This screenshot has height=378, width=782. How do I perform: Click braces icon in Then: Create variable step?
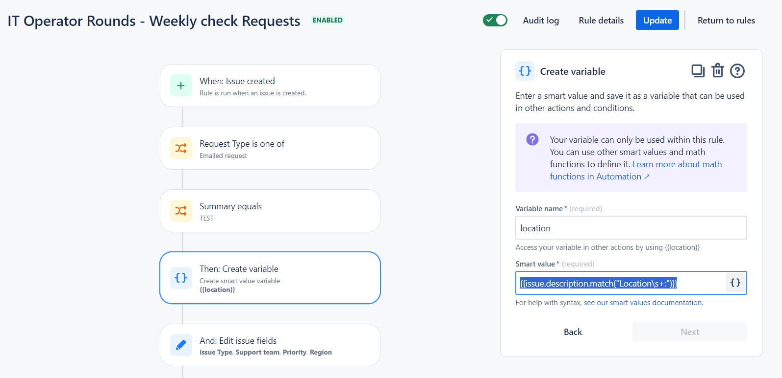coord(181,278)
